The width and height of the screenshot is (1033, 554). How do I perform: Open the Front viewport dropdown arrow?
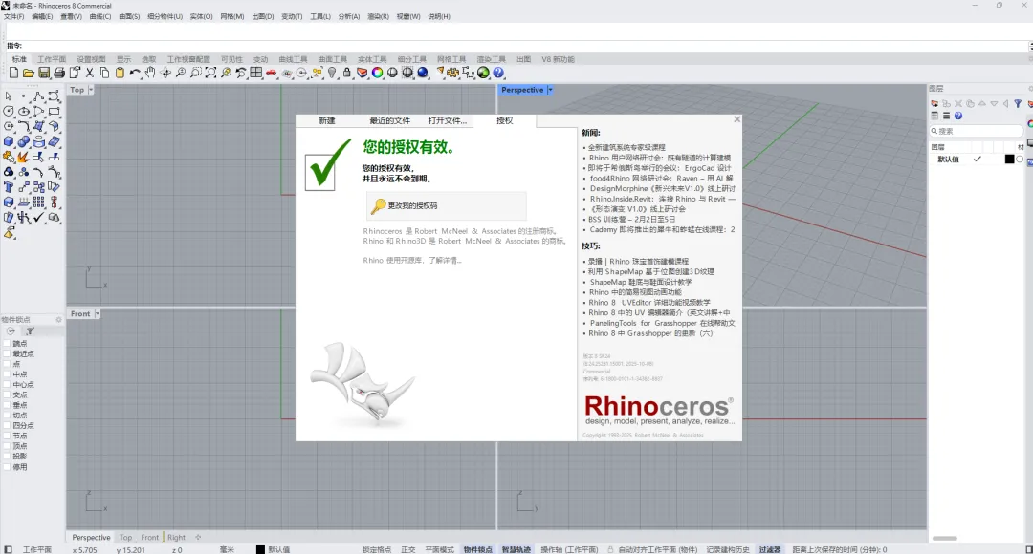[x=97, y=314]
